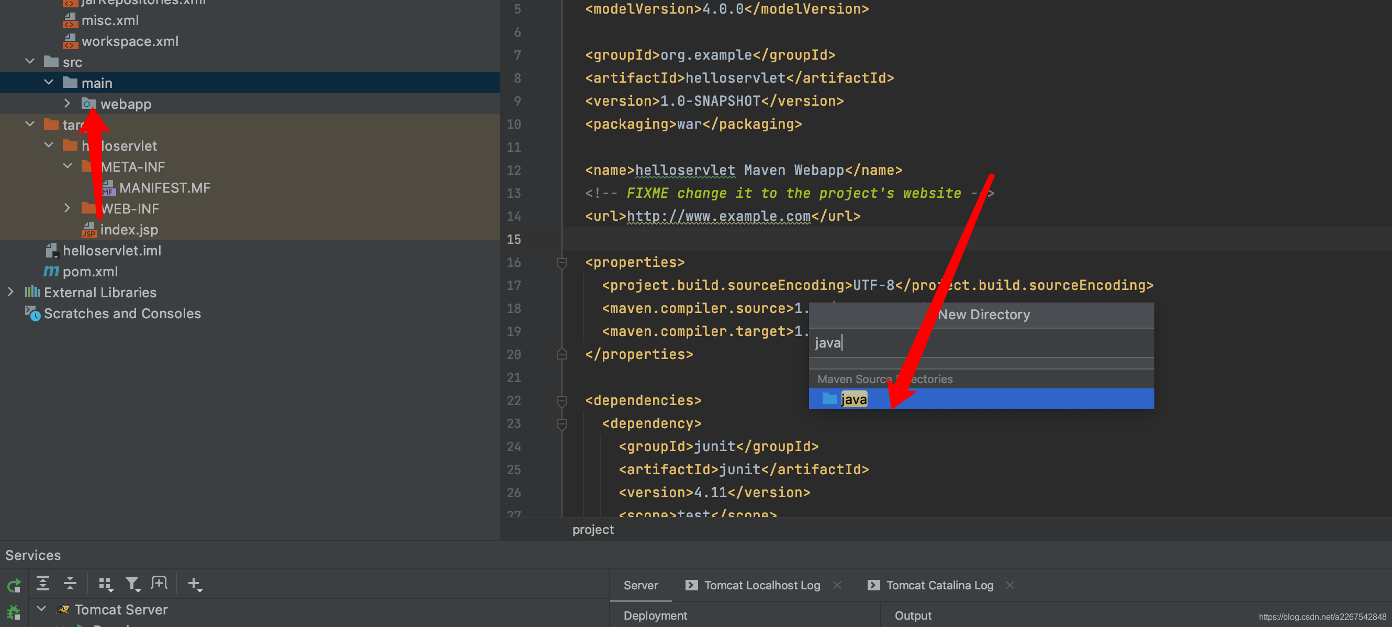Collapse the src folder in project tree
The width and height of the screenshot is (1392, 627).
pos(30,61)
